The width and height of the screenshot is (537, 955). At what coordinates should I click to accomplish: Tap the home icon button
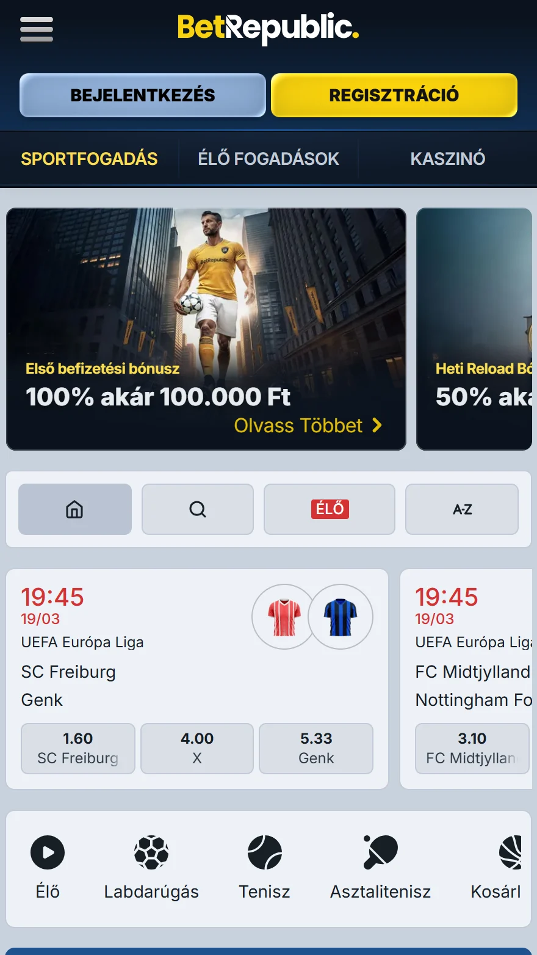pyautogui.click(x=75, y=509)
